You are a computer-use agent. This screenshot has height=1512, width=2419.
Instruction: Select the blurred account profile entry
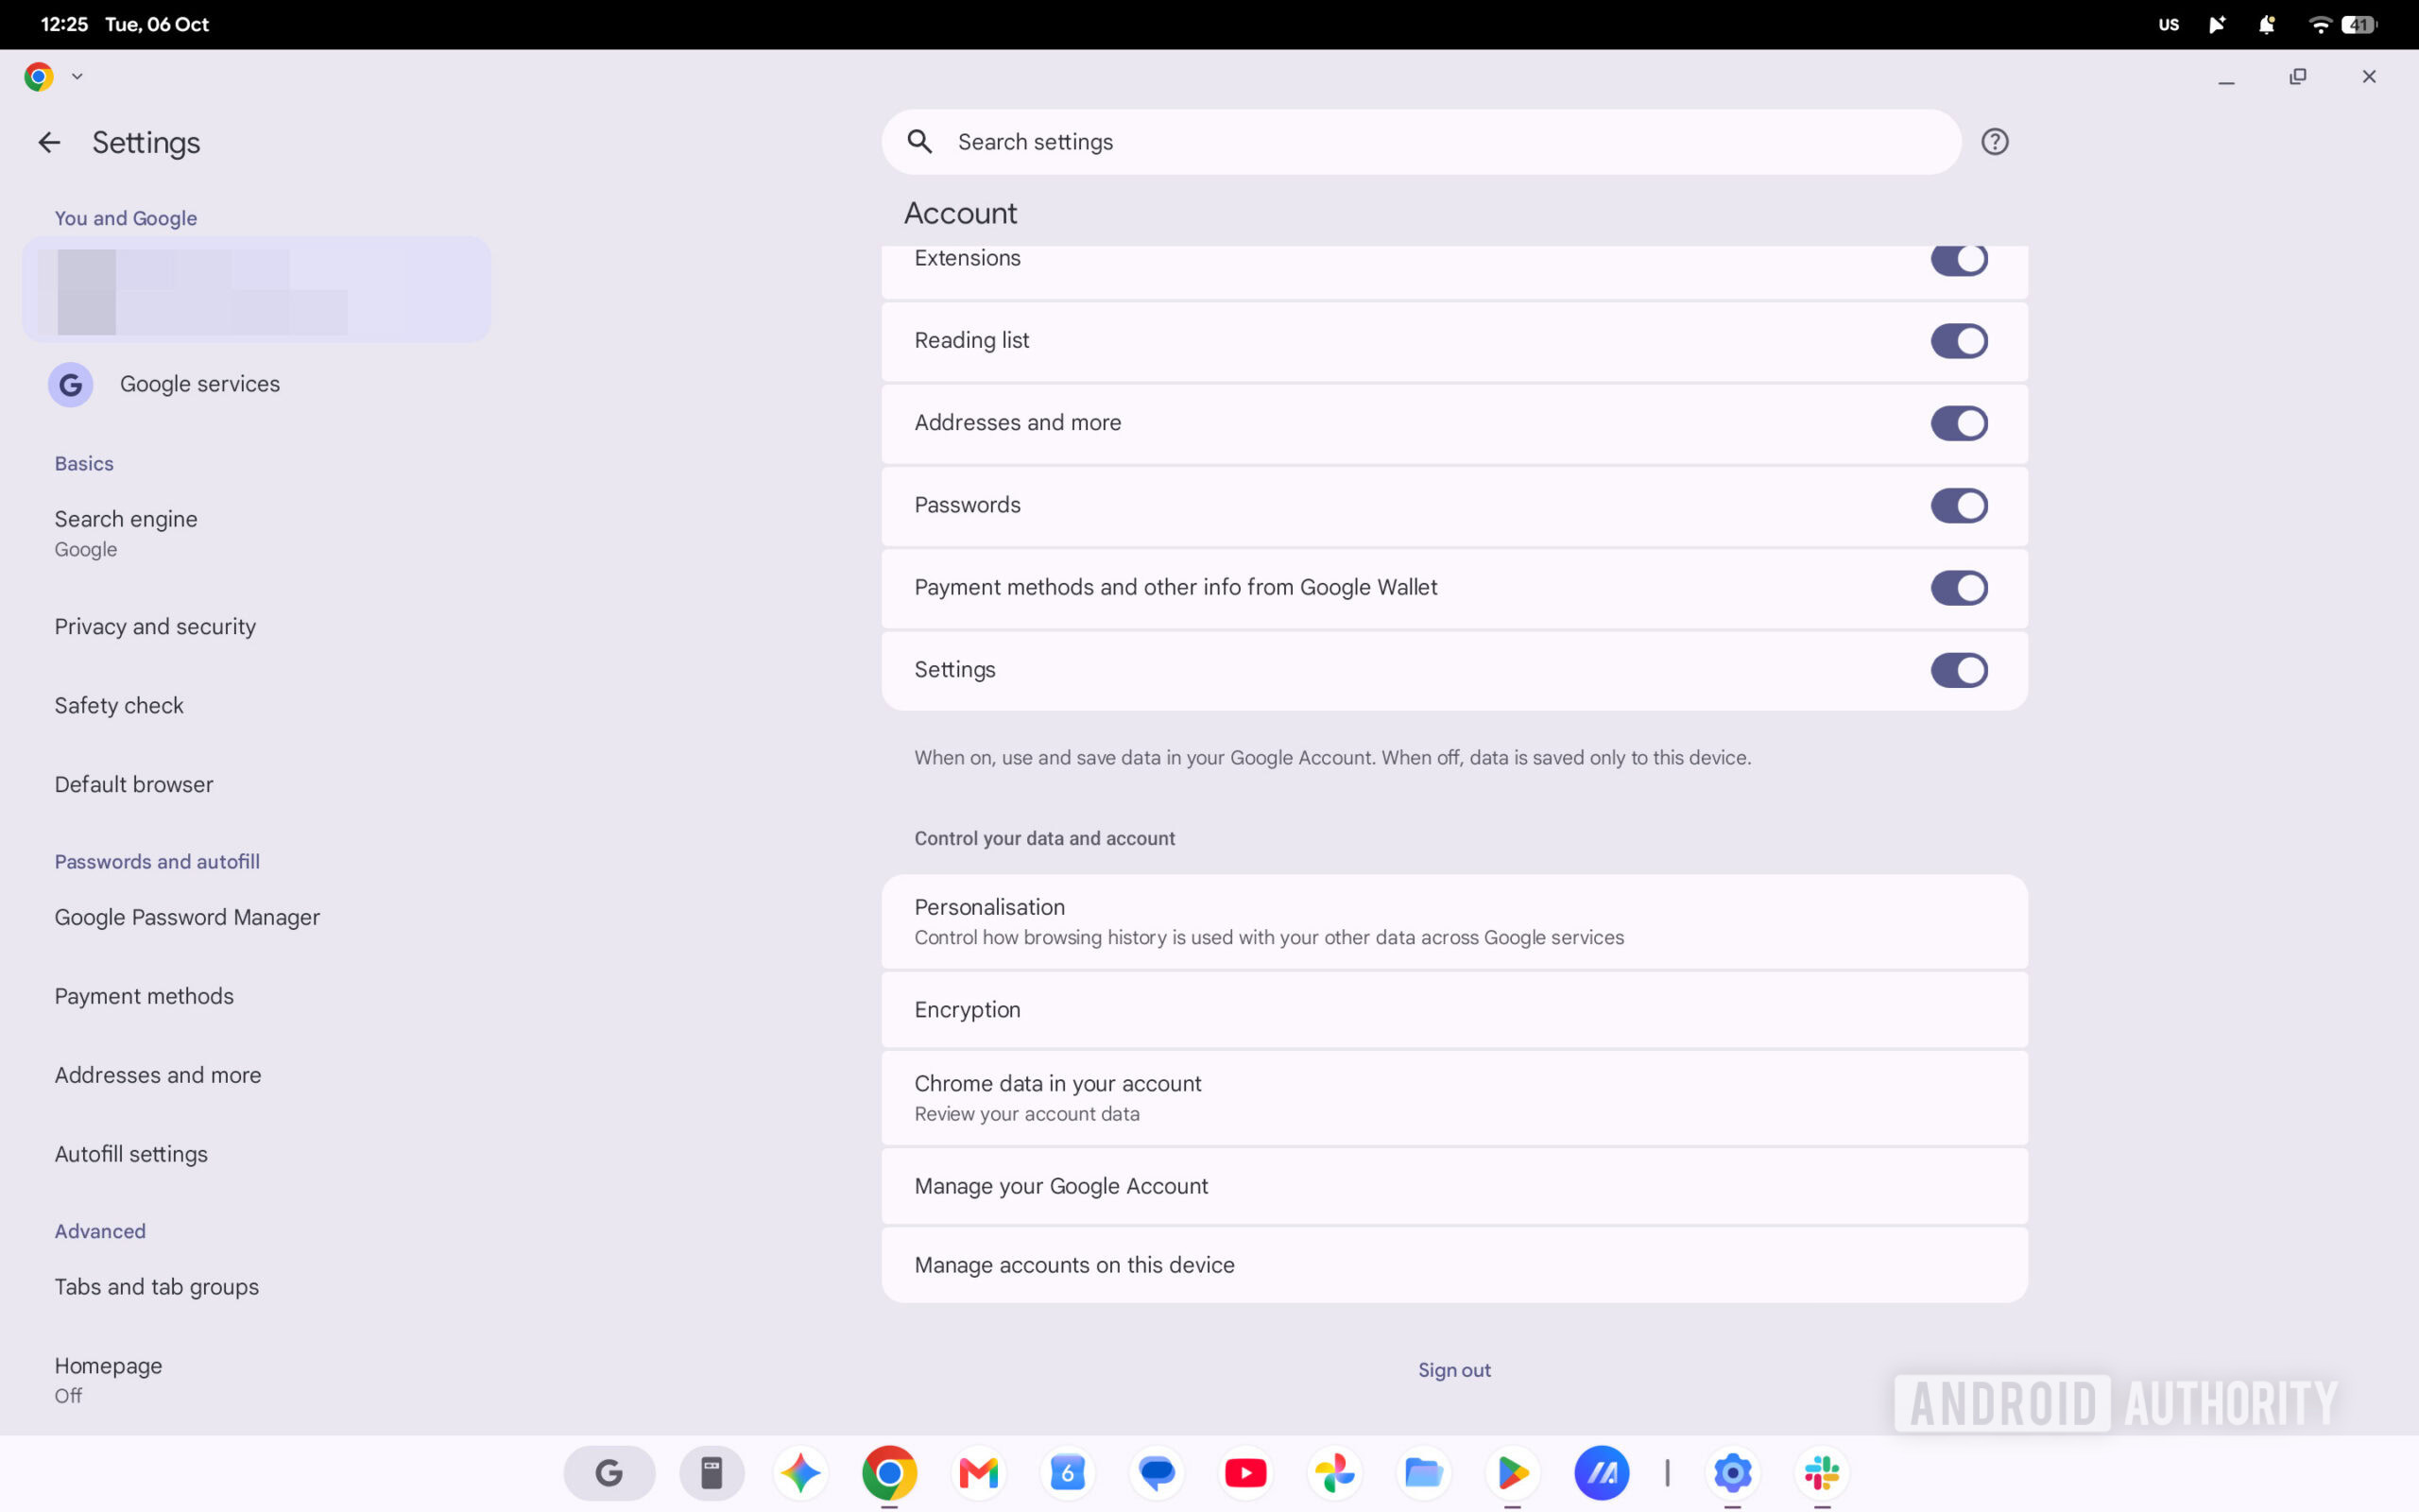pyautogui.click(x=257, y=290)
